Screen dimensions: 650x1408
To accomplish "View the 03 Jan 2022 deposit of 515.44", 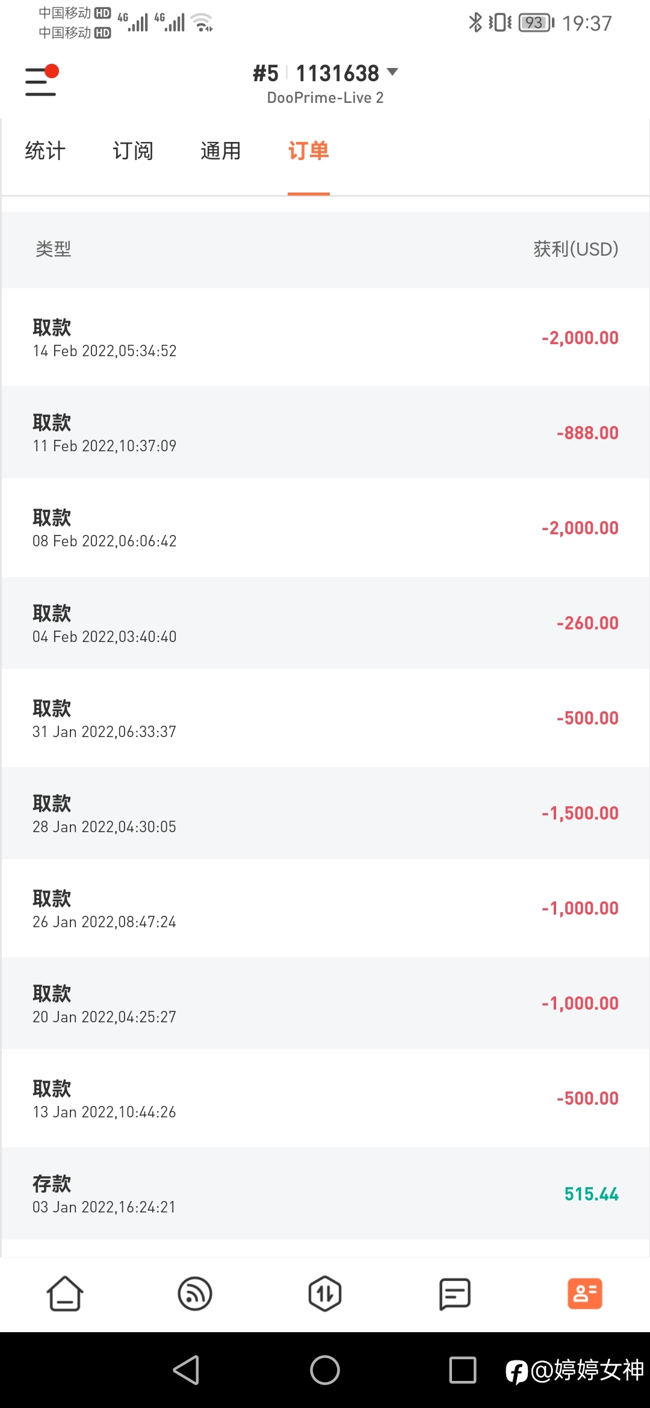I will 325,1194.
